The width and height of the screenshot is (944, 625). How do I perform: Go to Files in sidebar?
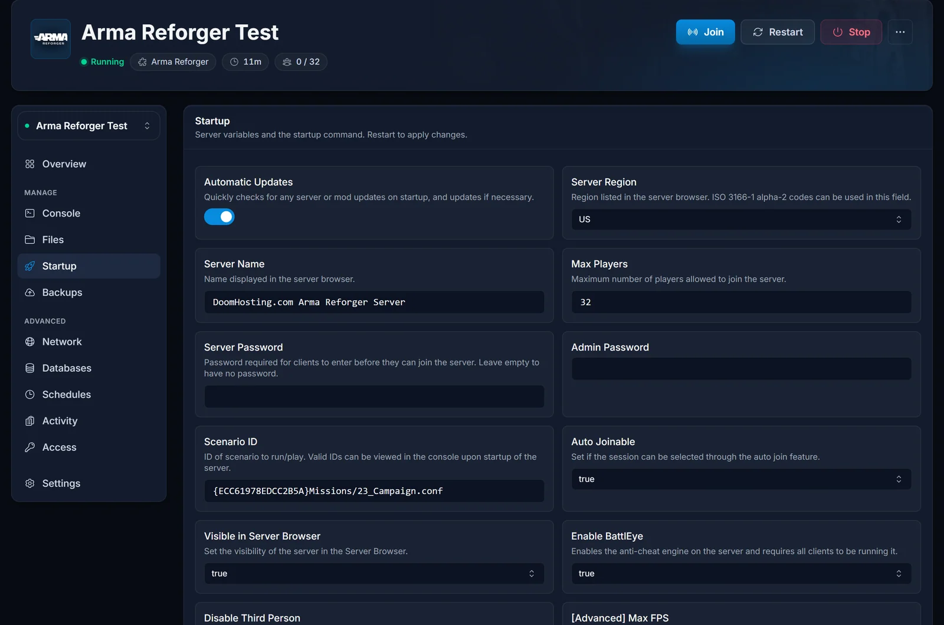click(x=88, y=240)
